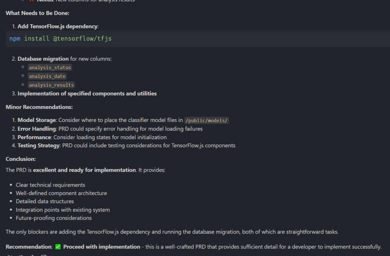Click the green checkmark beside Recommendation

tap(58, 247)
